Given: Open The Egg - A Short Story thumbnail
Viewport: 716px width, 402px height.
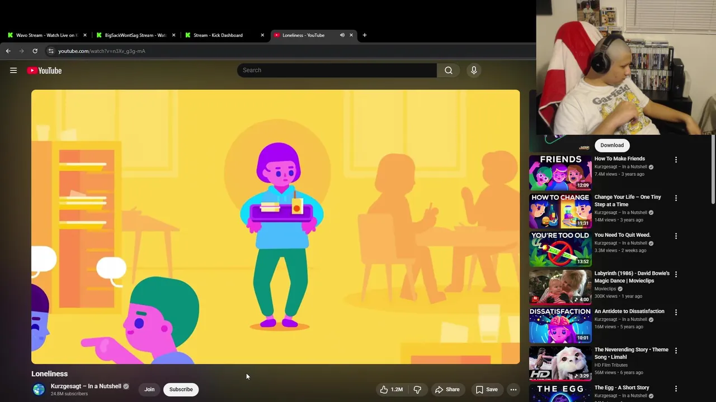Looking at the screenshot, I should (x=560, y=393).
